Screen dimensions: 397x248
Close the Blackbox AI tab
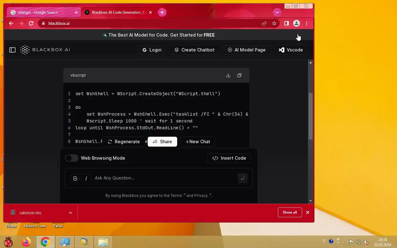150,12
